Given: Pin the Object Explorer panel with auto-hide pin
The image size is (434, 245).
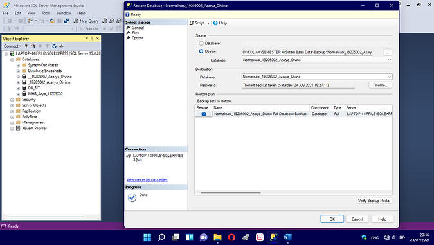Looking at the screenshot, I should pos(92,38).
